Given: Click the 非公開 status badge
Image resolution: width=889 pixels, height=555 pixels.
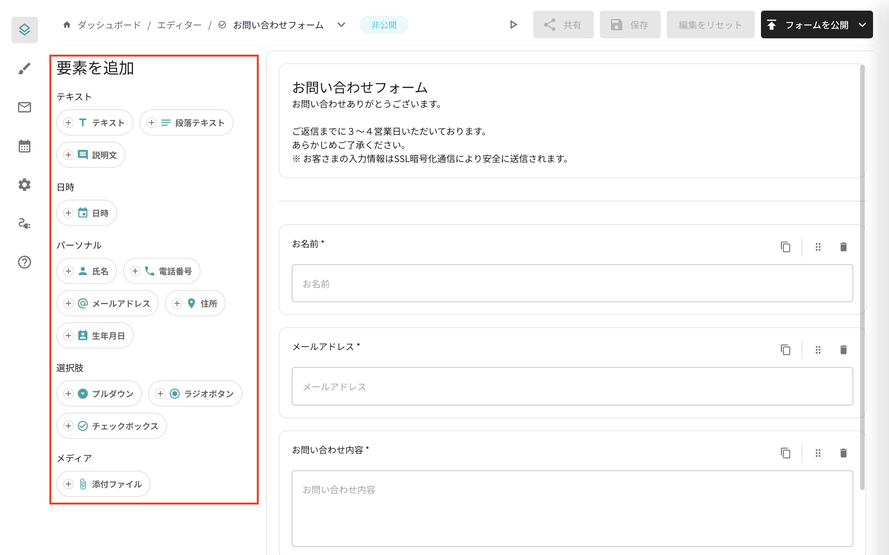Looking at the screenshot, I should click(384, 25).
